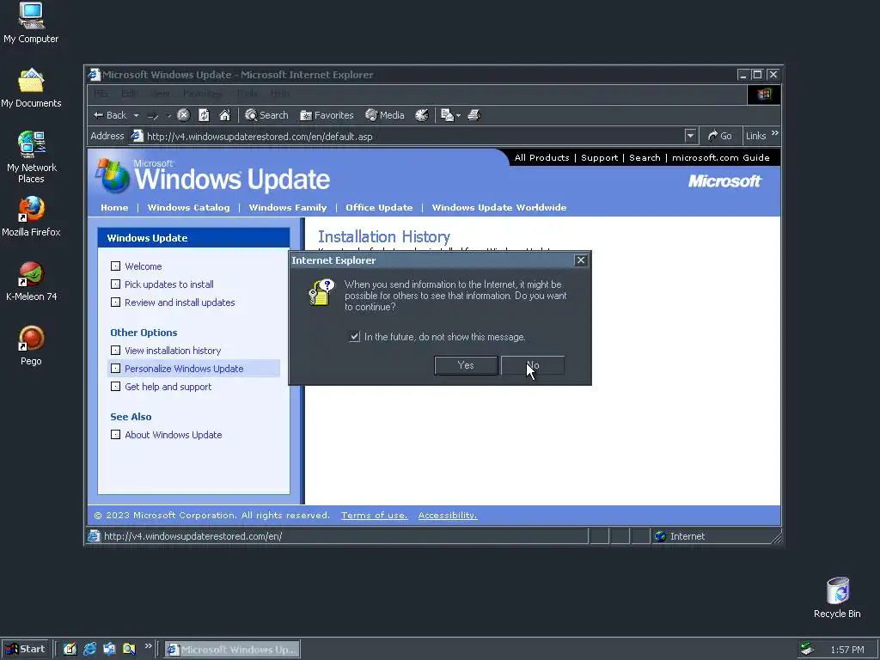Open the Windows Family tab
Image resolution: width=880 pixels, height=660 pixels.
coord(287,207)
